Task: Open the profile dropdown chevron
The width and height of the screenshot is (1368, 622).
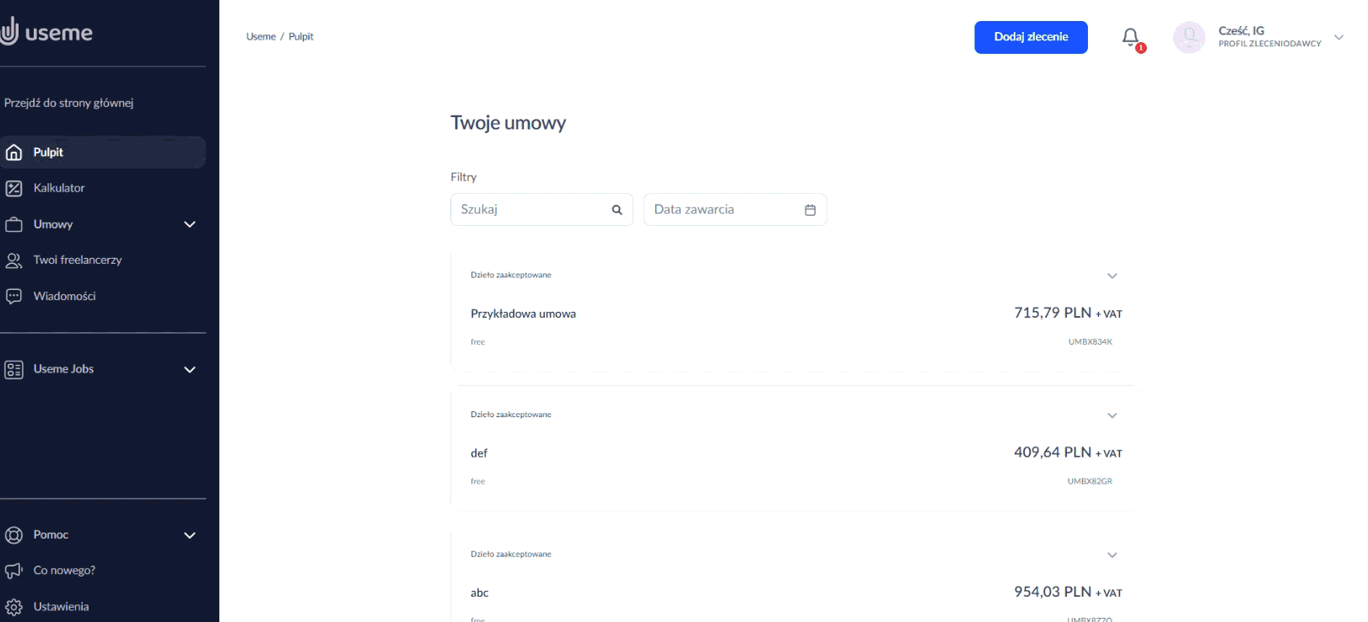Action: pos(1338,37)
